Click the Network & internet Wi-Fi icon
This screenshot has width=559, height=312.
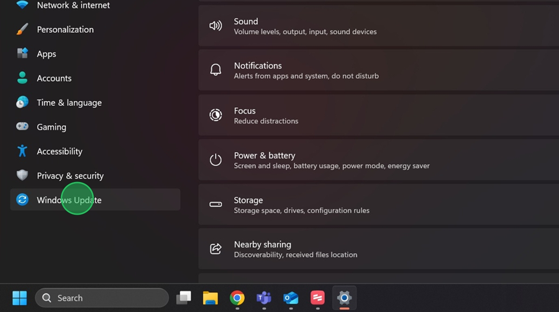22,5
